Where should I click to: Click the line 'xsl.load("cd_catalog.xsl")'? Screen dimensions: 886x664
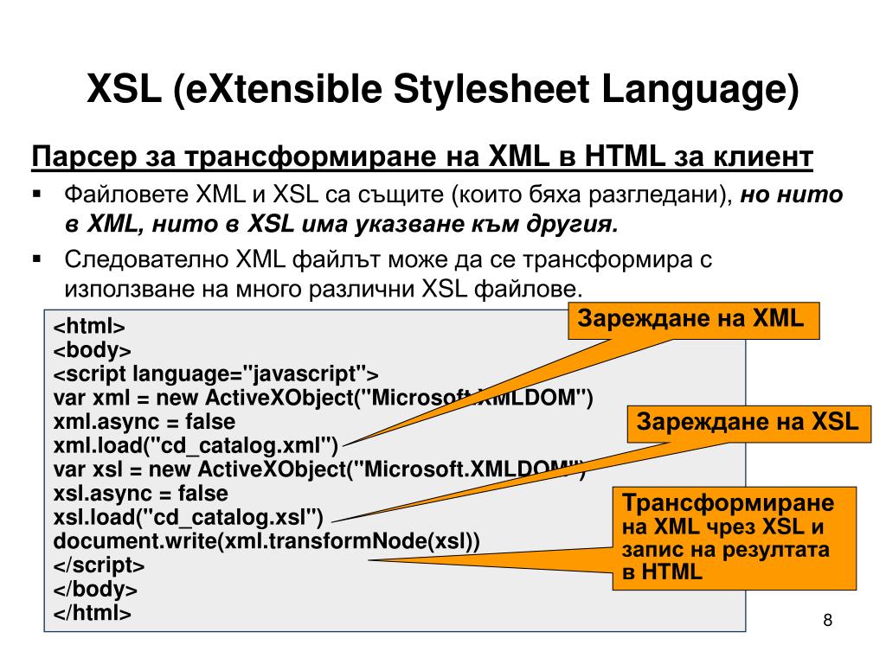click(188, 518)
